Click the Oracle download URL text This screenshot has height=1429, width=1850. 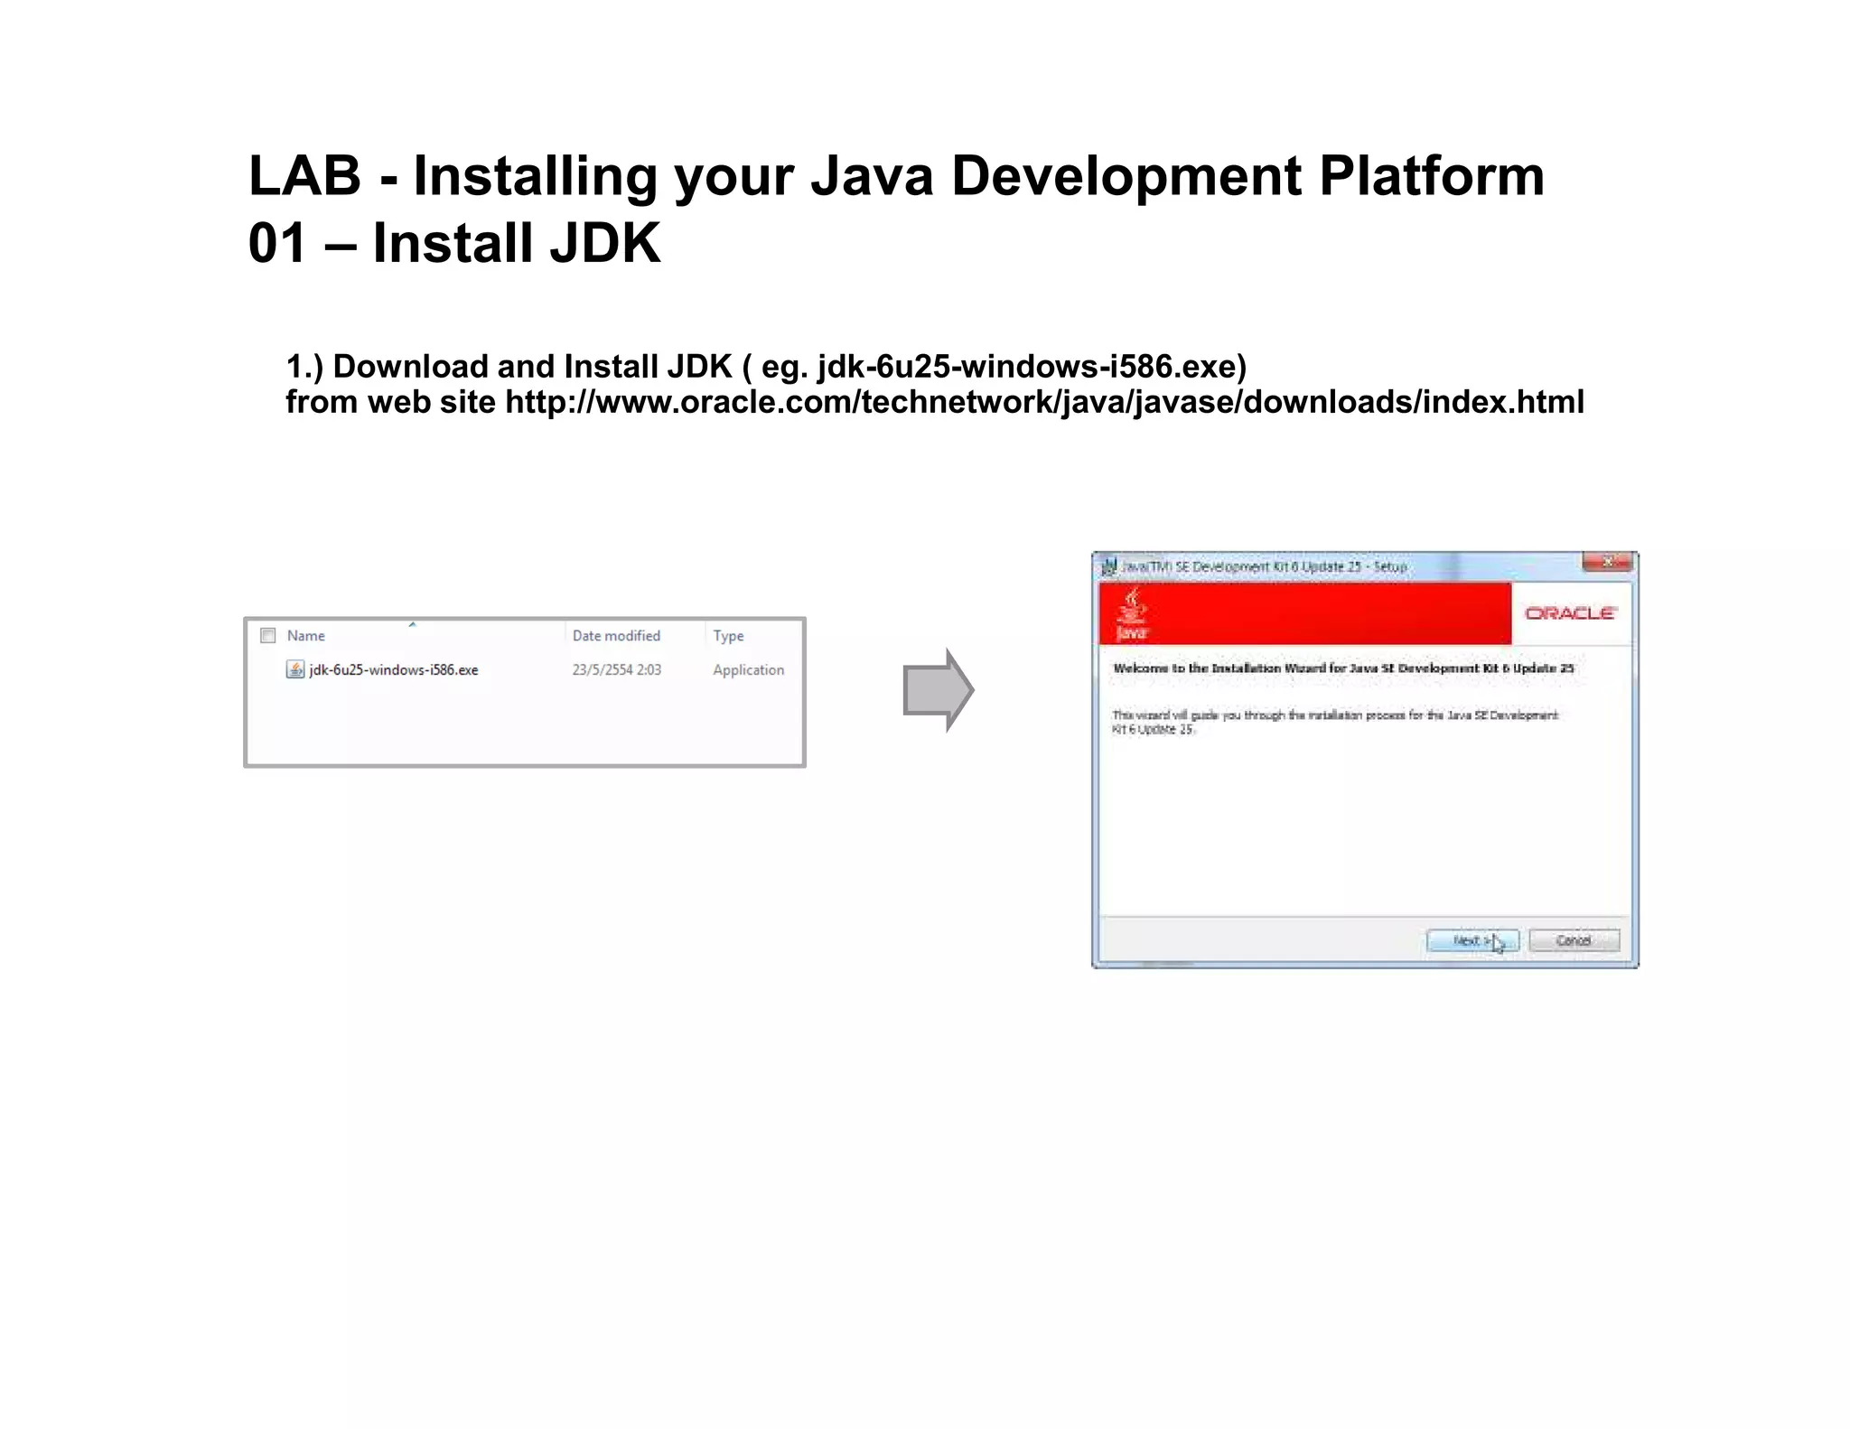coord(1044,402)
